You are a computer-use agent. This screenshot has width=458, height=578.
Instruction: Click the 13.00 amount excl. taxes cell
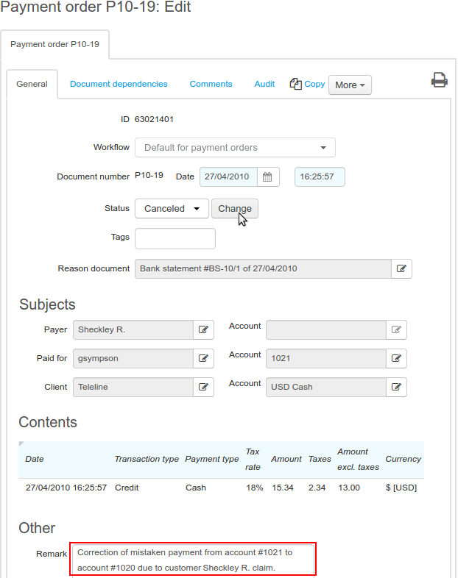349,488
